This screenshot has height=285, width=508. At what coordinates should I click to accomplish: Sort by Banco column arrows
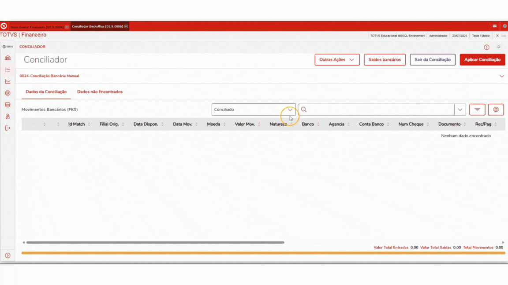(318, 124)
